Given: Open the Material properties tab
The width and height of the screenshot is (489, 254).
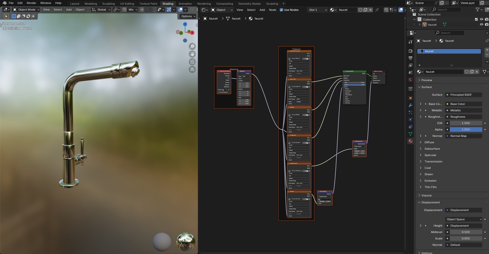Looking at the screenshot, I should click(410, 141).
